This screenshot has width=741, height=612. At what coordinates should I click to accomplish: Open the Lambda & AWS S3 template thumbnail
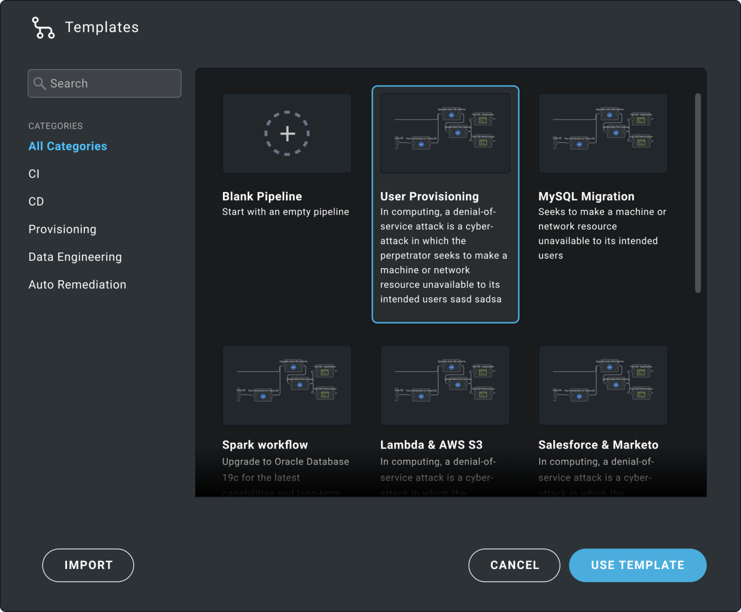tap(445, 385)
